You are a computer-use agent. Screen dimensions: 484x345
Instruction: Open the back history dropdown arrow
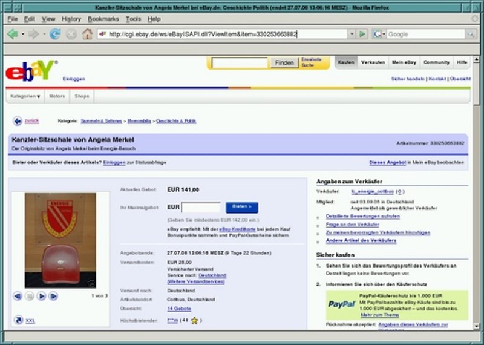point(22,34)
